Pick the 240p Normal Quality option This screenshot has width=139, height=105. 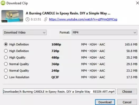pos(6,70)
